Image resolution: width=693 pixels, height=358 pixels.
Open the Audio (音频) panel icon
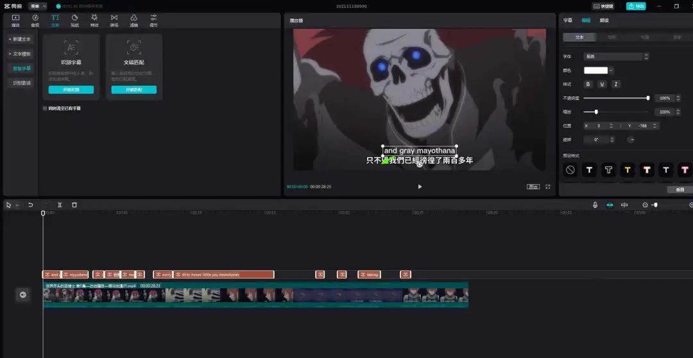pos(35,21)
